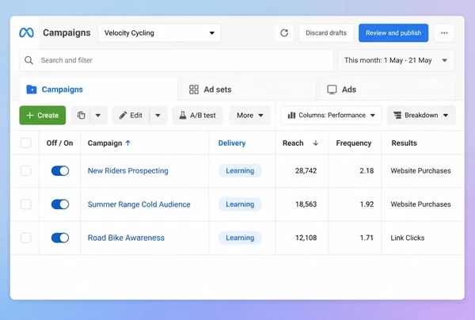Click Learning badge for Summer Range Cold Audience
Viewport: 475px width, 320px height.
coord(240,204)
